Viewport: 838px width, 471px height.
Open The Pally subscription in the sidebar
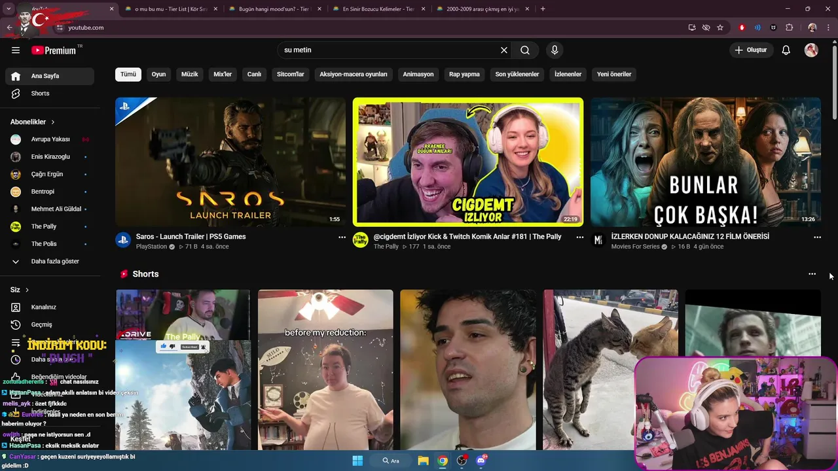50,226
